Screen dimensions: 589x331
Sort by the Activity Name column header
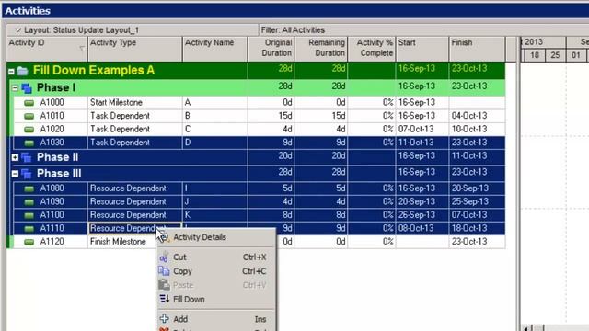(214, 49)
